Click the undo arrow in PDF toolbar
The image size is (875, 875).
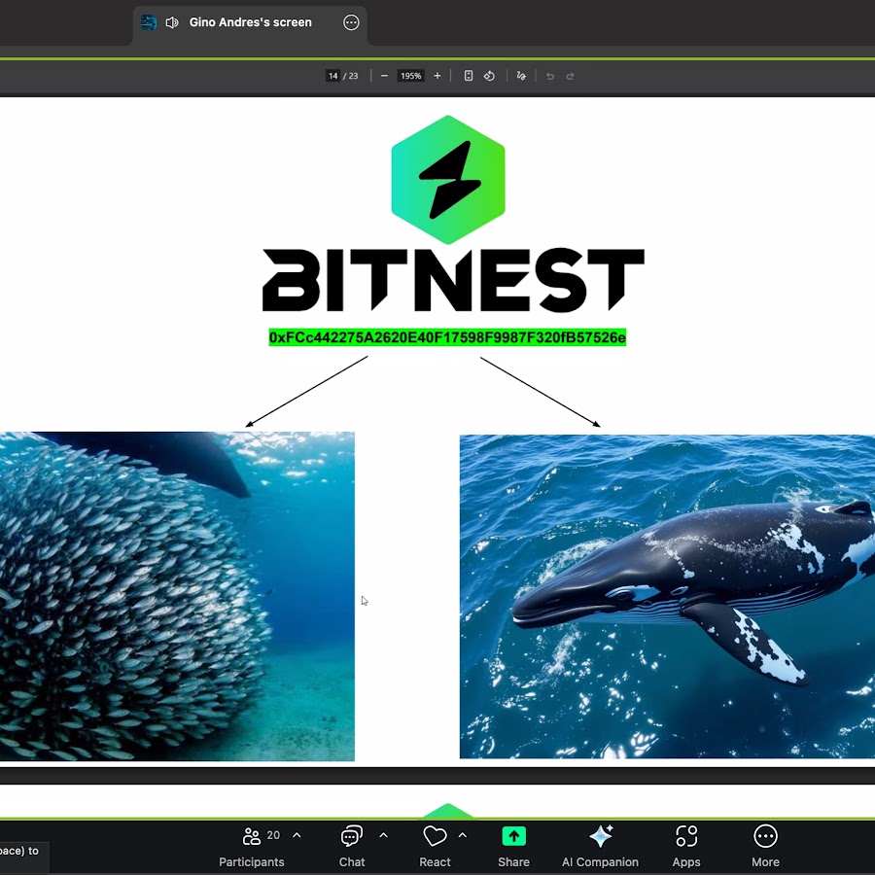[x=550, y=76]
